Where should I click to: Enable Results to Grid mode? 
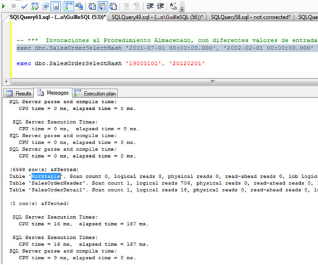(x=103, y=6)
